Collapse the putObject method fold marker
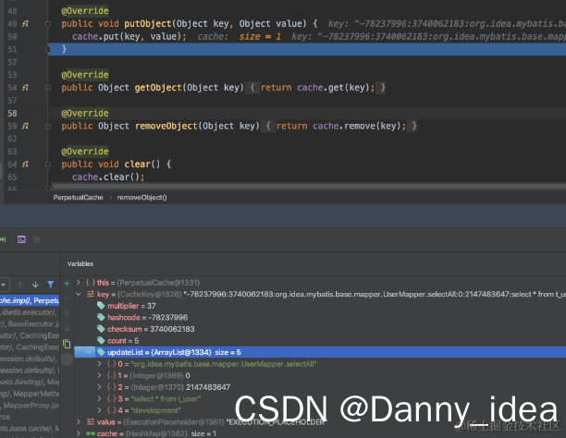Viewport: 566px width, 438px height. click(48, 24)
